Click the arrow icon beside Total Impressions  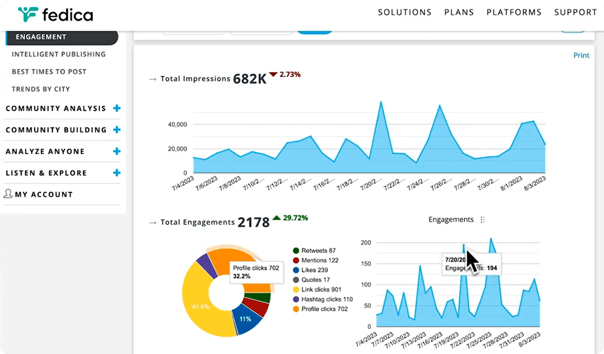152,79
